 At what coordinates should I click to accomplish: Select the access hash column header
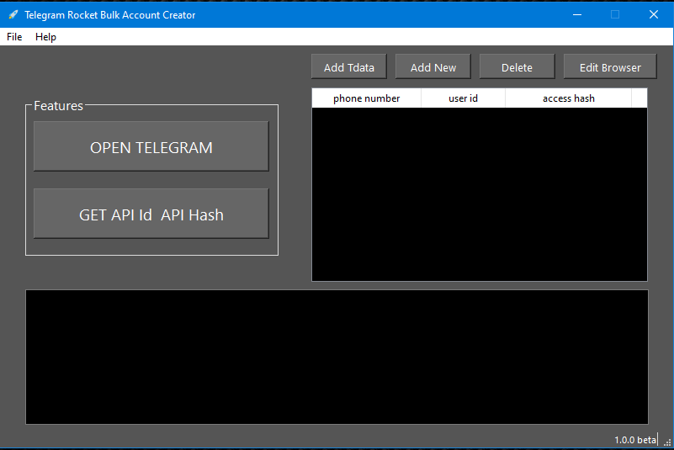(x=568, y=98)
